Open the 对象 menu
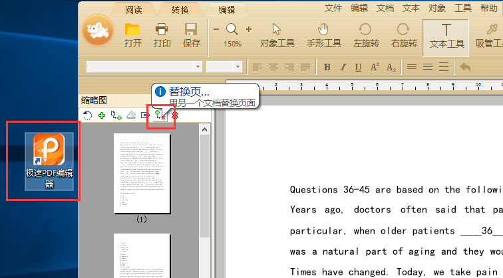The image size is (503, 278). tap(437, 8)
